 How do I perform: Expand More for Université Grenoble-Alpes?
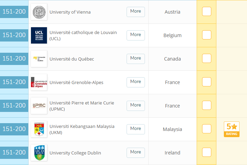[x=135, y=82]
